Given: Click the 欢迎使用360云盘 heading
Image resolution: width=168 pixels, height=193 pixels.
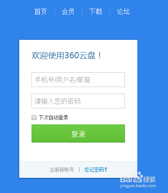Looking at the screenshot, I should pos(66,55).
